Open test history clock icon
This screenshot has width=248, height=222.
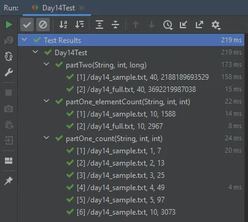click(x=168, y=25)
